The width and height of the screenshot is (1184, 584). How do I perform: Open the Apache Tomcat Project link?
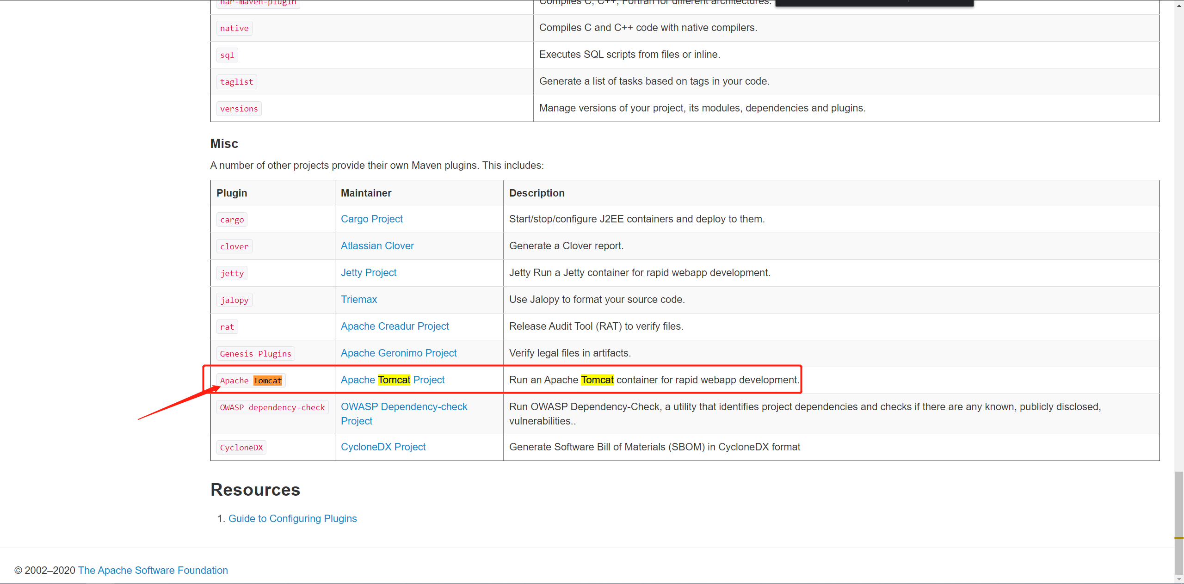392,380
